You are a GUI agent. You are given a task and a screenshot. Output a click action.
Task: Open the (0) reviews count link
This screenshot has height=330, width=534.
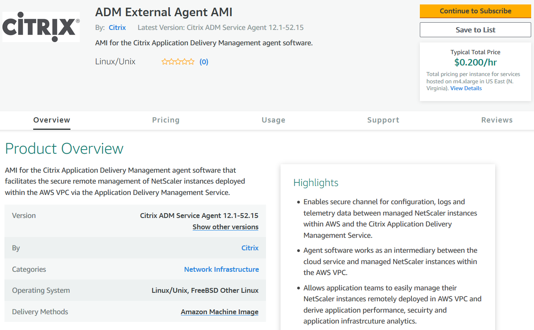(204, 62)
